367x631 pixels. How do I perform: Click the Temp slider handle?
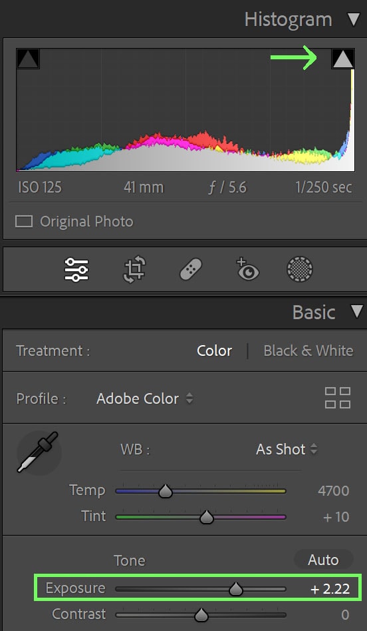[166, 491]
